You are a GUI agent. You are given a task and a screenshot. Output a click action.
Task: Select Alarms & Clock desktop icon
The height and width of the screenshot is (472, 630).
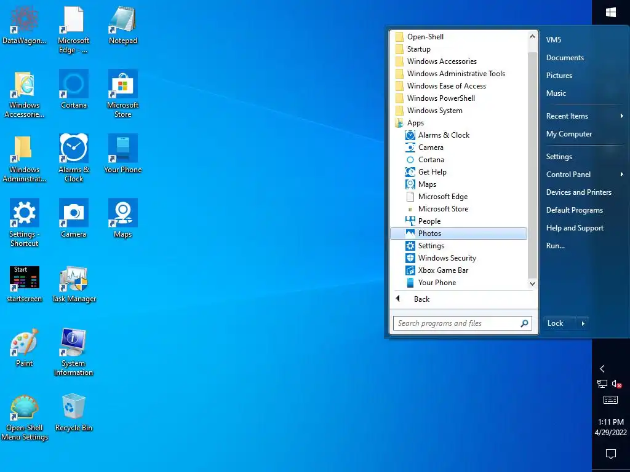(74, 159)
